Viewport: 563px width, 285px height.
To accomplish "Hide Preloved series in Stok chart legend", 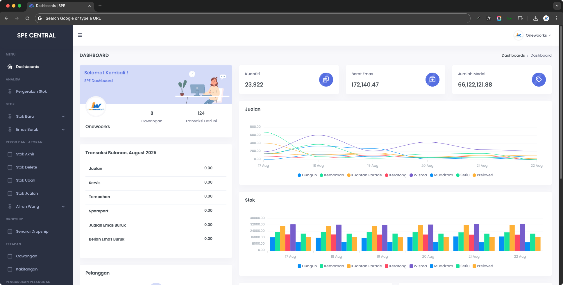I will [483, 266].
